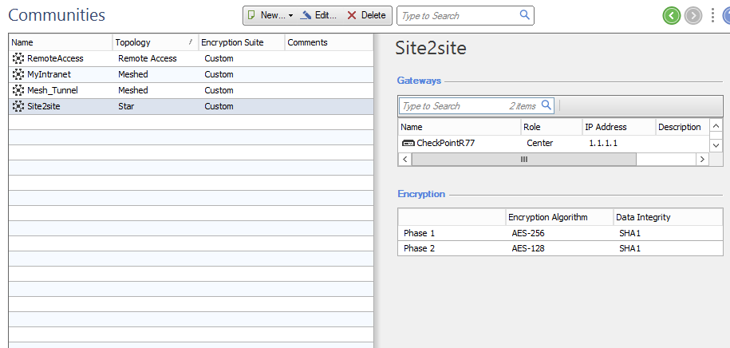Click the green back navigation arrow
This screenshot has width=730, height=348.
(671, 16)
